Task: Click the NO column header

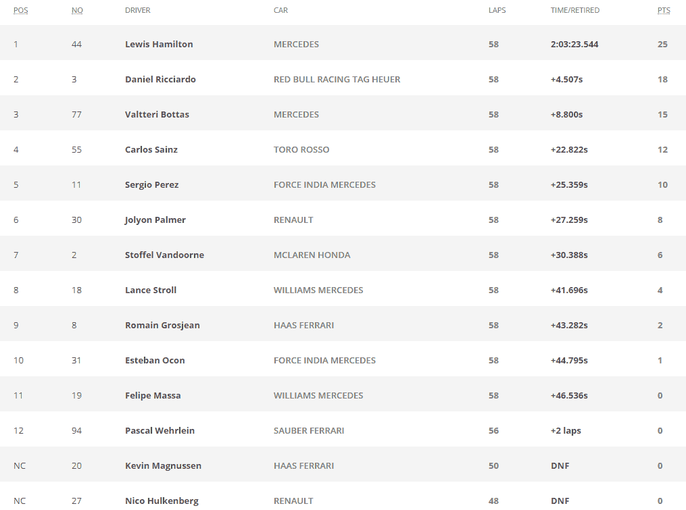Action: point(77,10)
